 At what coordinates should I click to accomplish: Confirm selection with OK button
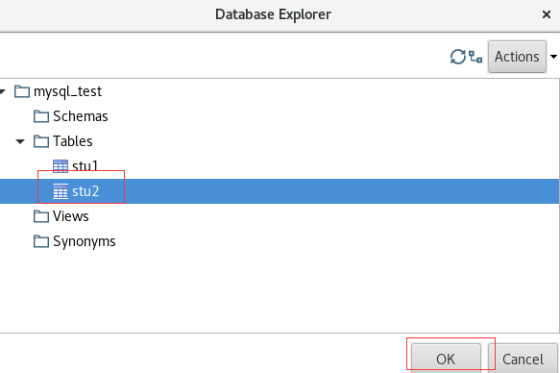446,359
